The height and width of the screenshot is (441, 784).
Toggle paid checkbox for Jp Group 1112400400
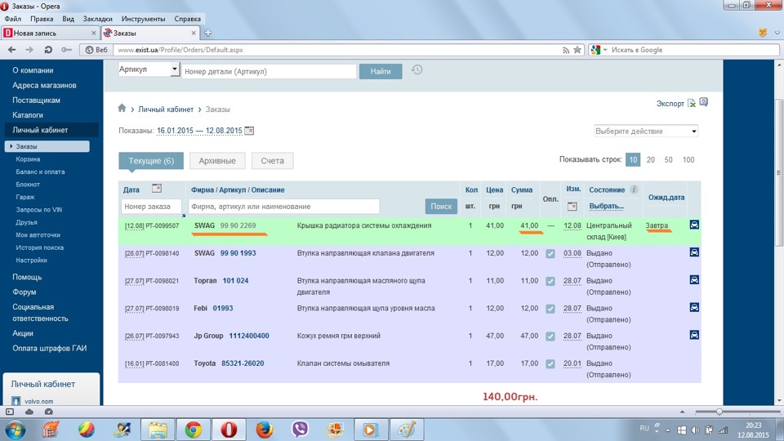point(550,336)
